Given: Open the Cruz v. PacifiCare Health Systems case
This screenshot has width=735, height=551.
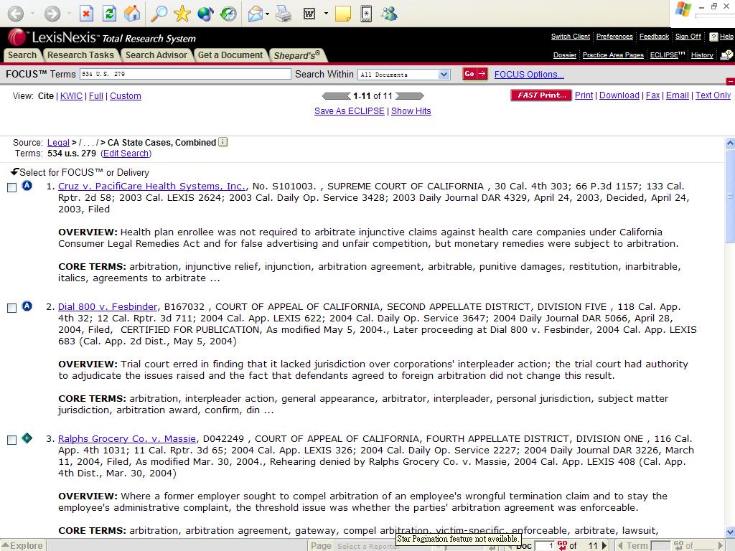Looking at the screenshot, I should [x=152, y=186].
